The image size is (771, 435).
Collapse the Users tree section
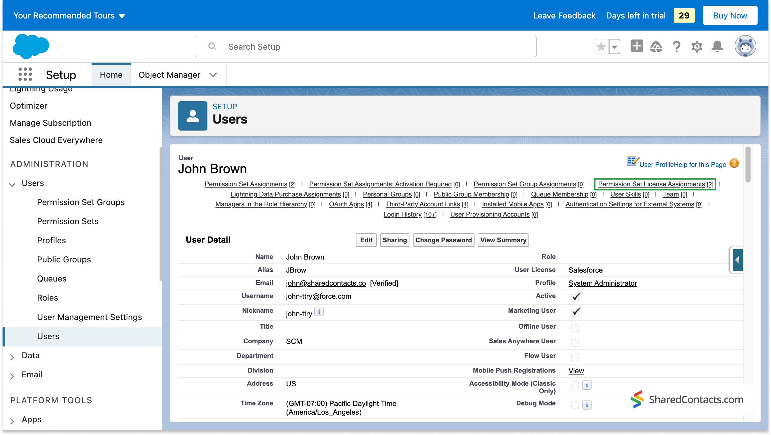pos(12,184)
